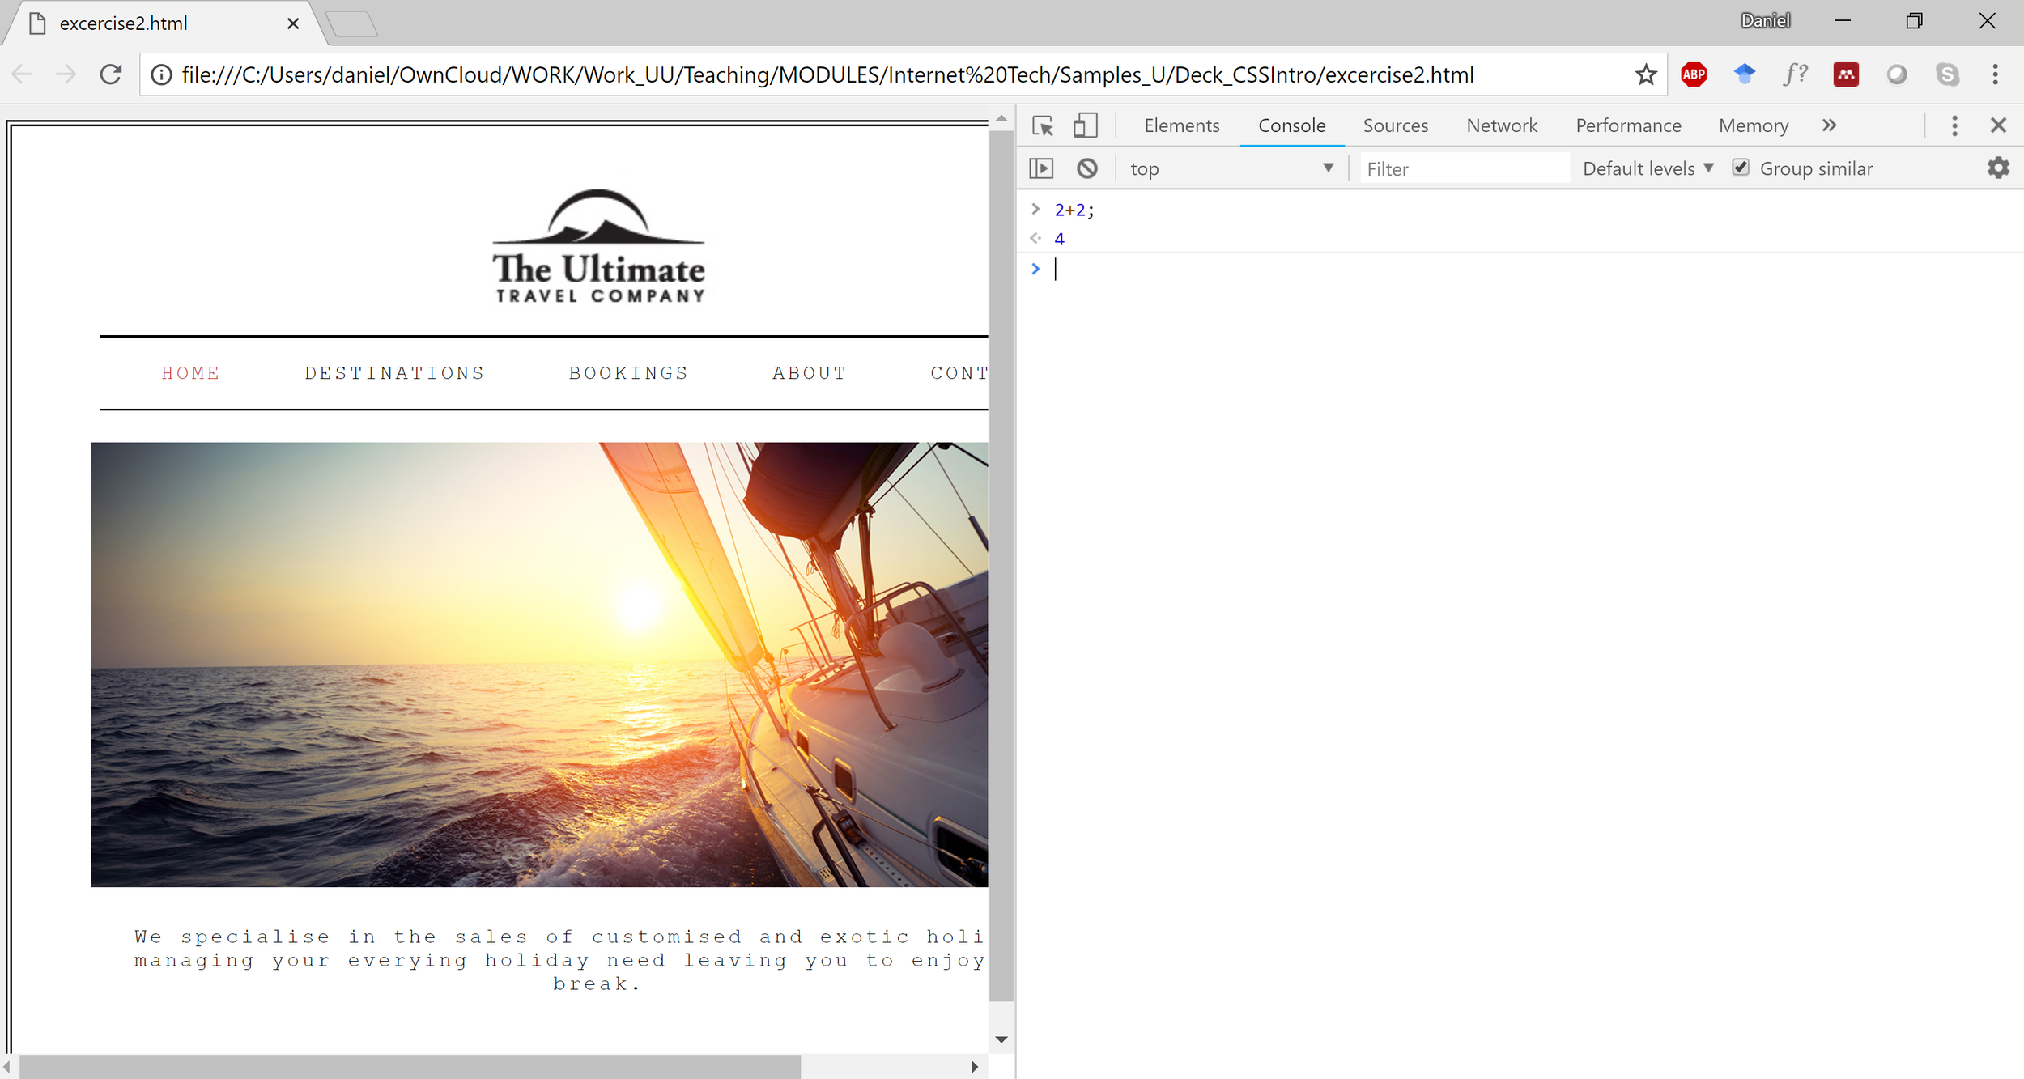
Task: Click the inspect element picker icon
Action: tap(1043, 125)
